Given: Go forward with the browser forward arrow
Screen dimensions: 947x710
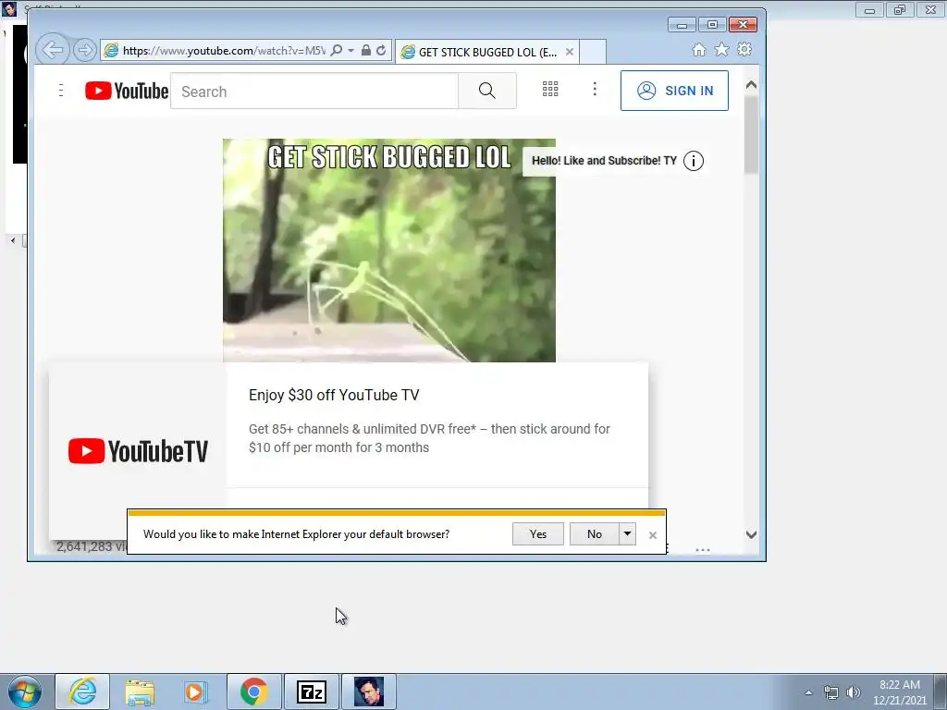Looking at the screenshot, I should (x=84, y=50).
